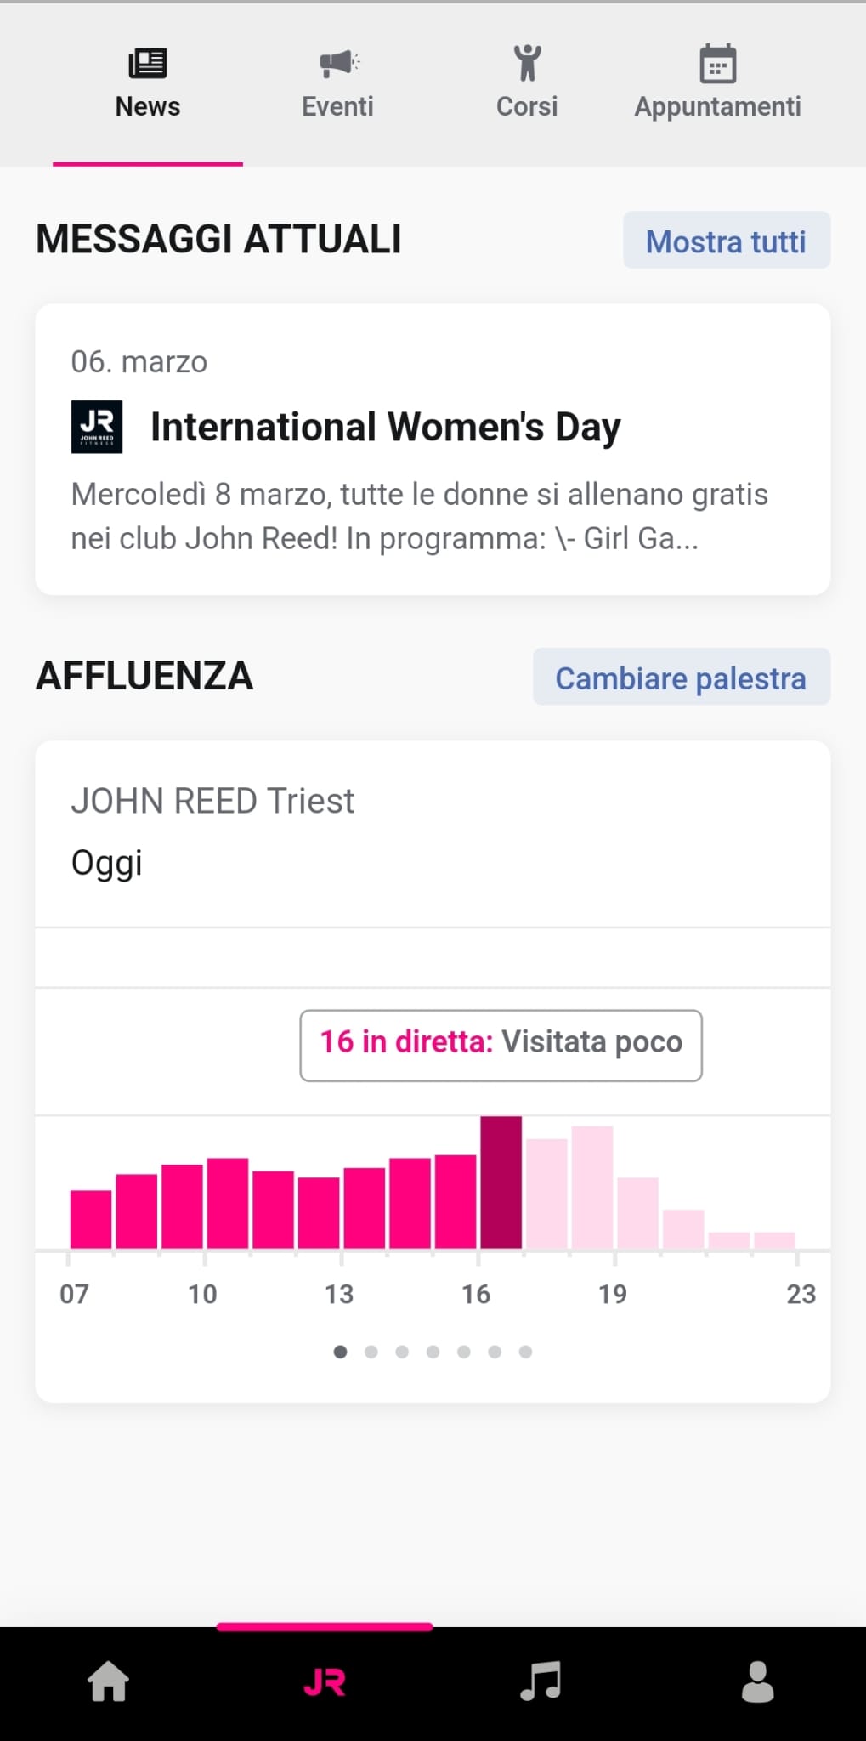Select the Corsi figure icon

pyautogui.click(x=527, y=63)
